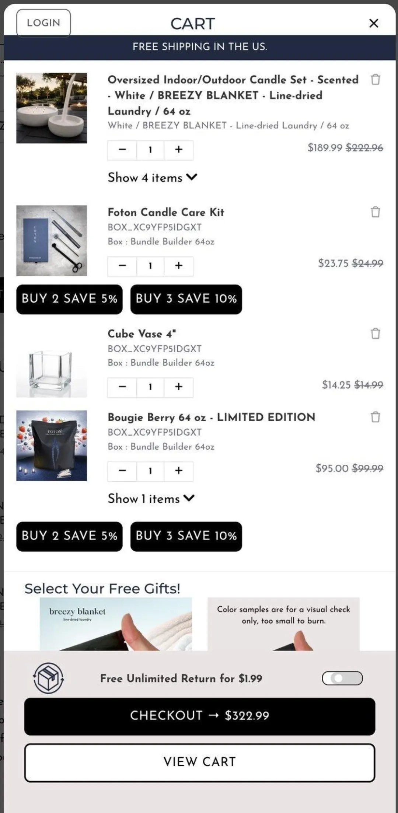Image resolution: width=398 pixels, height=813 pixels.
Task: Toggle Free Unlimited Return for $1.99
Action: coord(342,678)
